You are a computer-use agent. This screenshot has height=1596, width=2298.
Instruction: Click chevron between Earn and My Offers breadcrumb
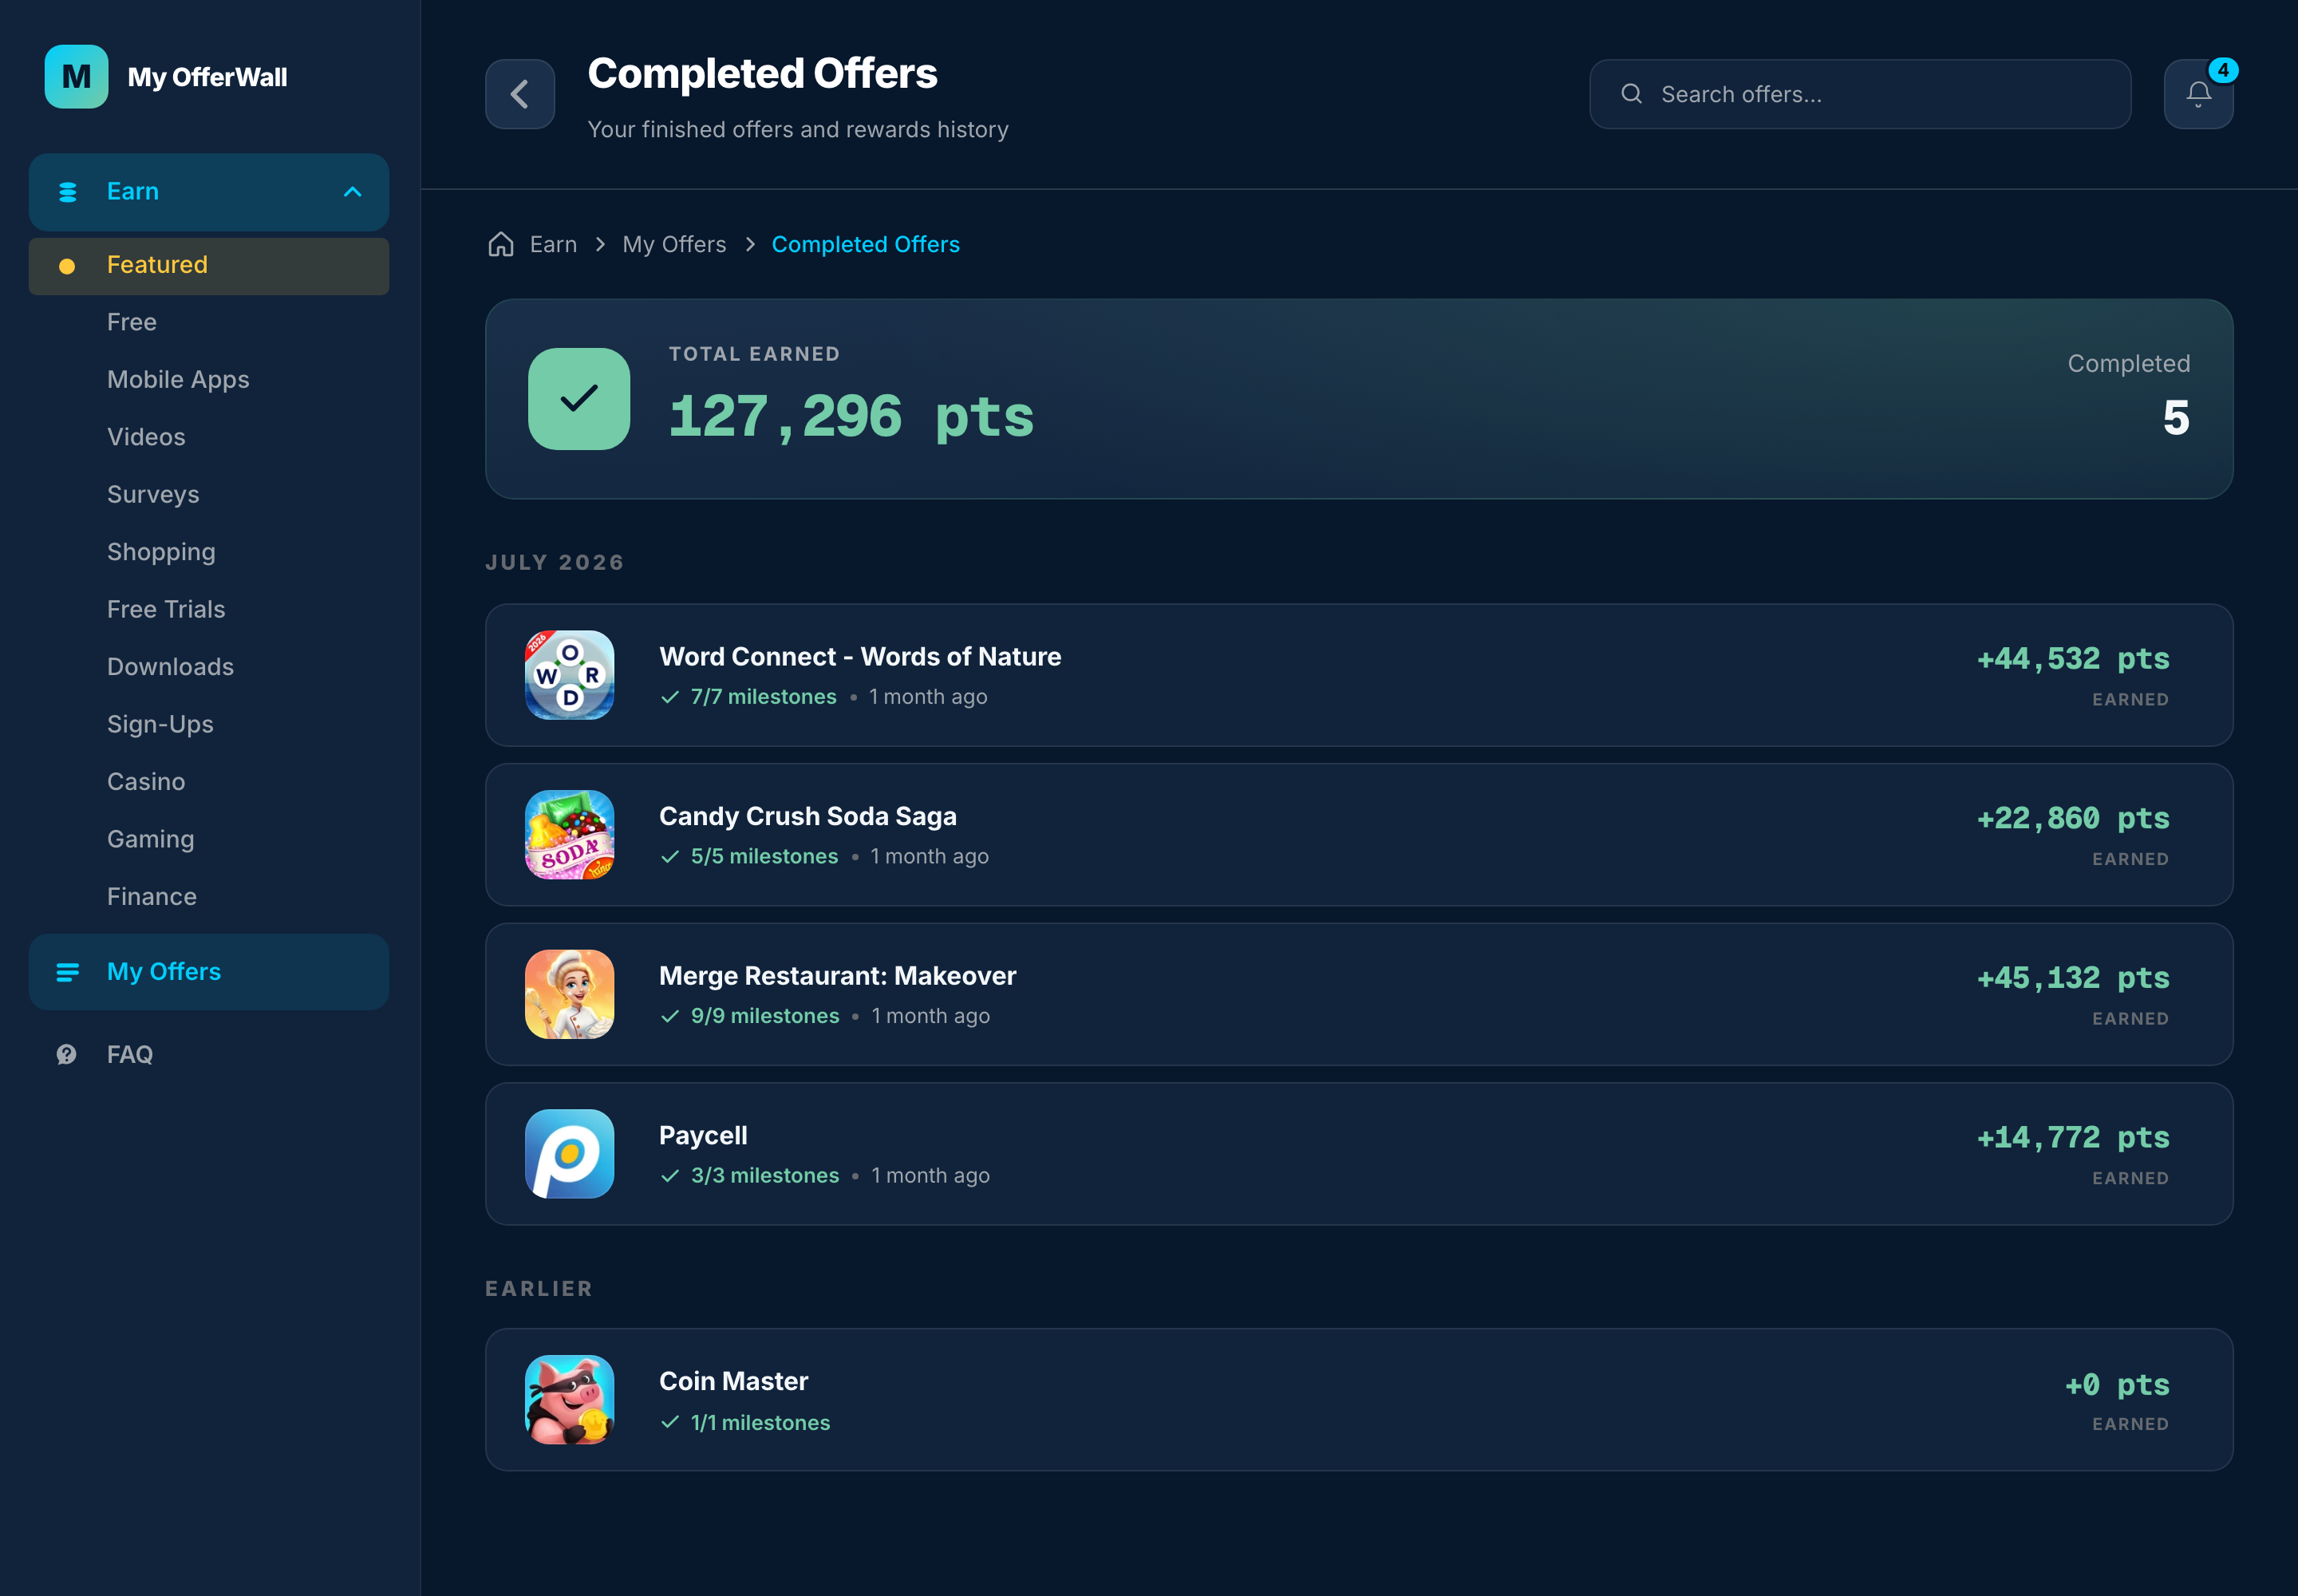coord(600,244)
